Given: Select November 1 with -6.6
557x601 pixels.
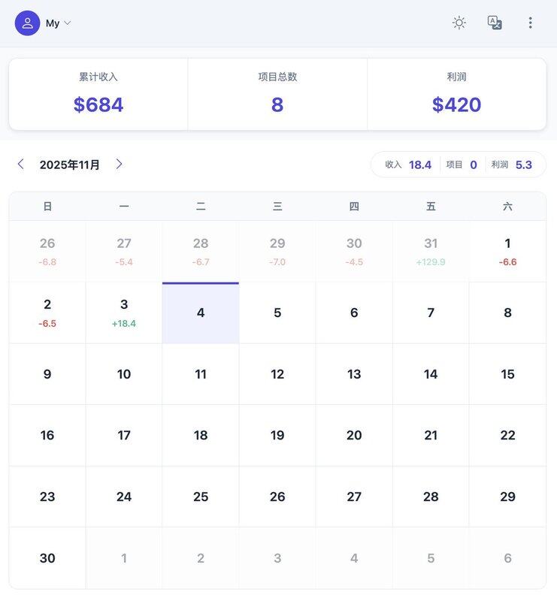Looking at the screenshot, I should [507, 252].
